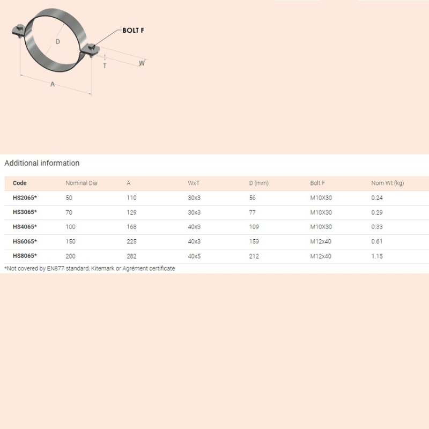
Task: Open the HS4065* row code
Action: (x=25, y=227)
